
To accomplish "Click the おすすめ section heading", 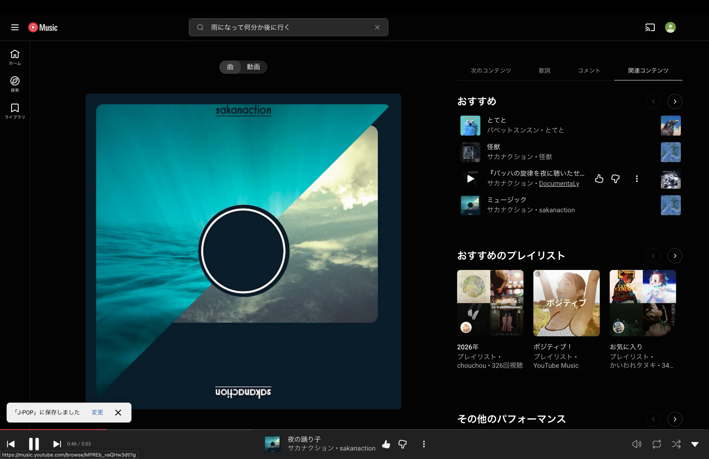I will pos(477,101).
